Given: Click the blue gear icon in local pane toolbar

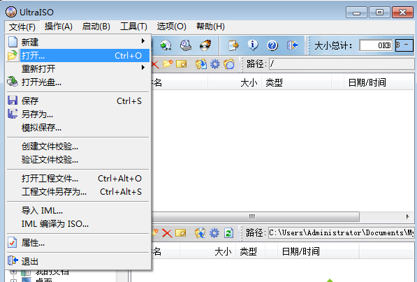Looking at the screenshot, I should [214, 233].
